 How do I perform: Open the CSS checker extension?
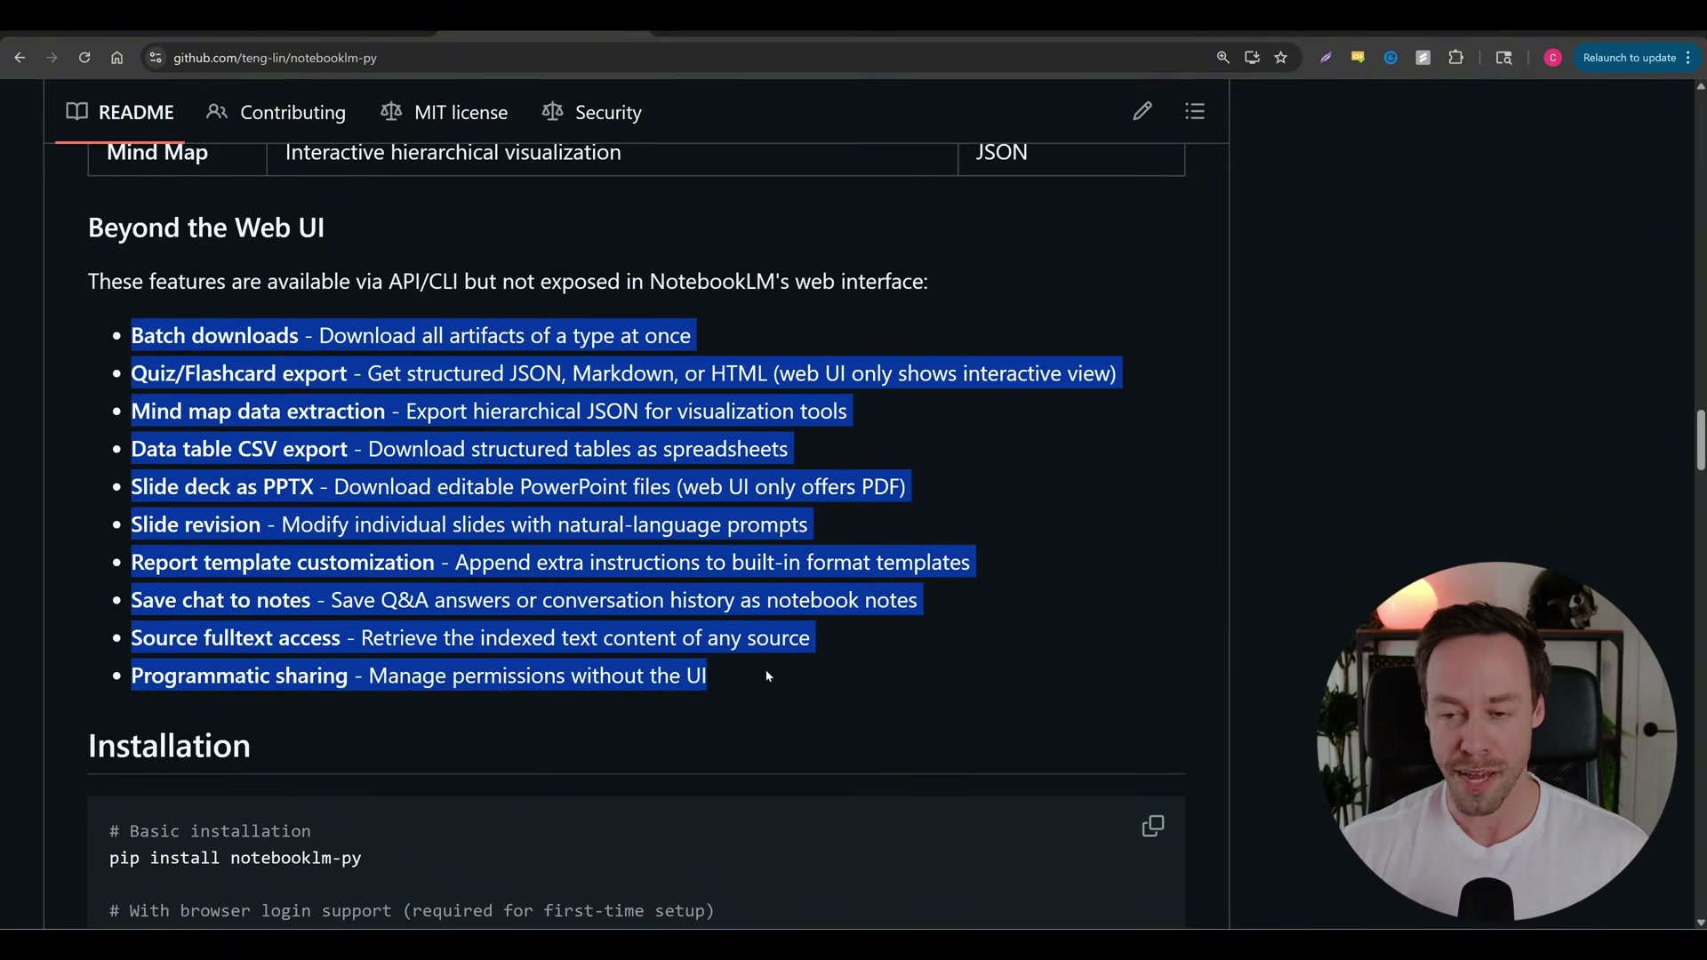[1358, 58]
